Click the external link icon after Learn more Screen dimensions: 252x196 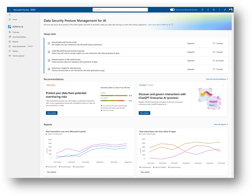[x=172, y=25]
